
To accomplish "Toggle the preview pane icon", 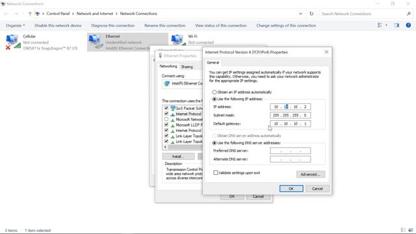I will click(x=396, y=25).
